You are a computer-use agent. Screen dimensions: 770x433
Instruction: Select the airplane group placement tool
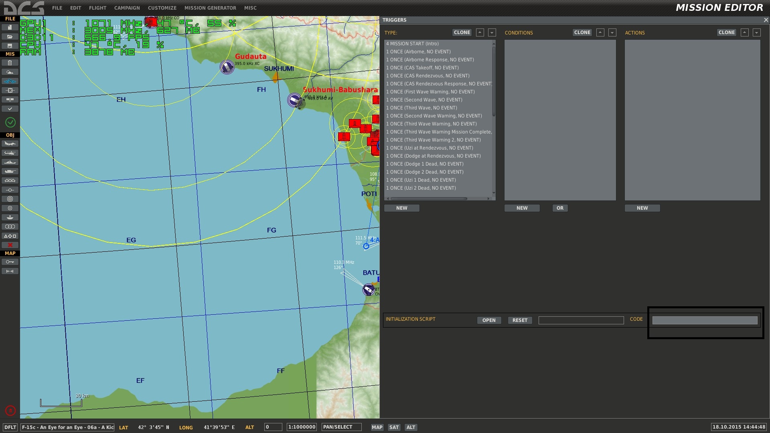10,144
